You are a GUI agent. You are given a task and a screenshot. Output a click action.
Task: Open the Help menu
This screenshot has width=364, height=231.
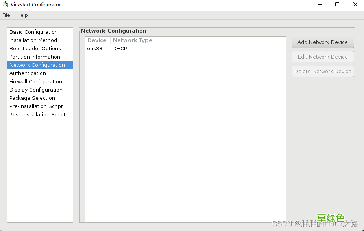22,15
